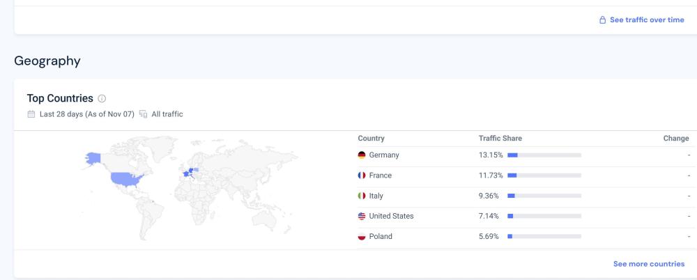Click the Poland flag icon

pos(362,236)
